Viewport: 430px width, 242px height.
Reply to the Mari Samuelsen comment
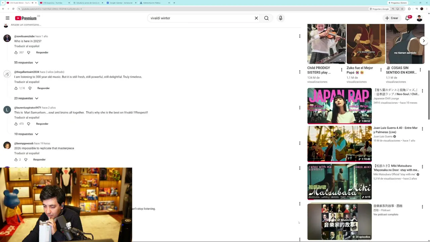point(42,124)
